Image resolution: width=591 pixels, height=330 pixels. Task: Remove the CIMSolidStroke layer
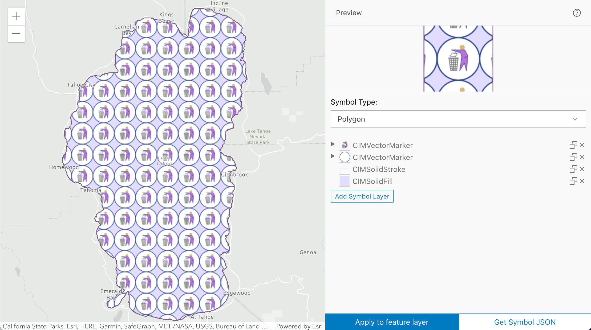pyautogui.click(x=582, y=169)
